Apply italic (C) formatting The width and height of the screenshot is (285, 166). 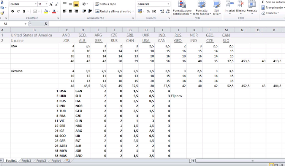(x=18, y=11)
